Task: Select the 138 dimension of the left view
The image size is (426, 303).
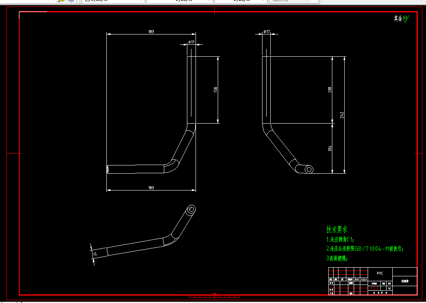Action: (x=215, y=90)
